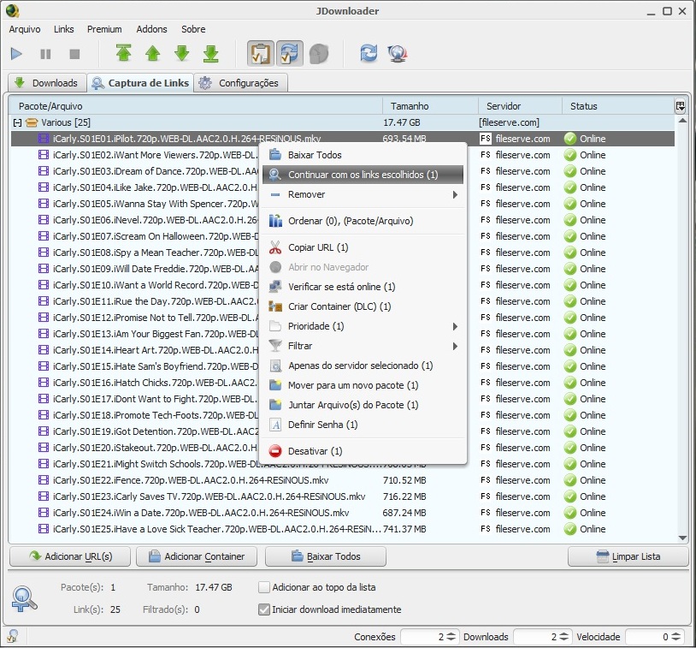Select Apenas do servidor selecionado (1)
696x648 pixels.
[363, 366]
